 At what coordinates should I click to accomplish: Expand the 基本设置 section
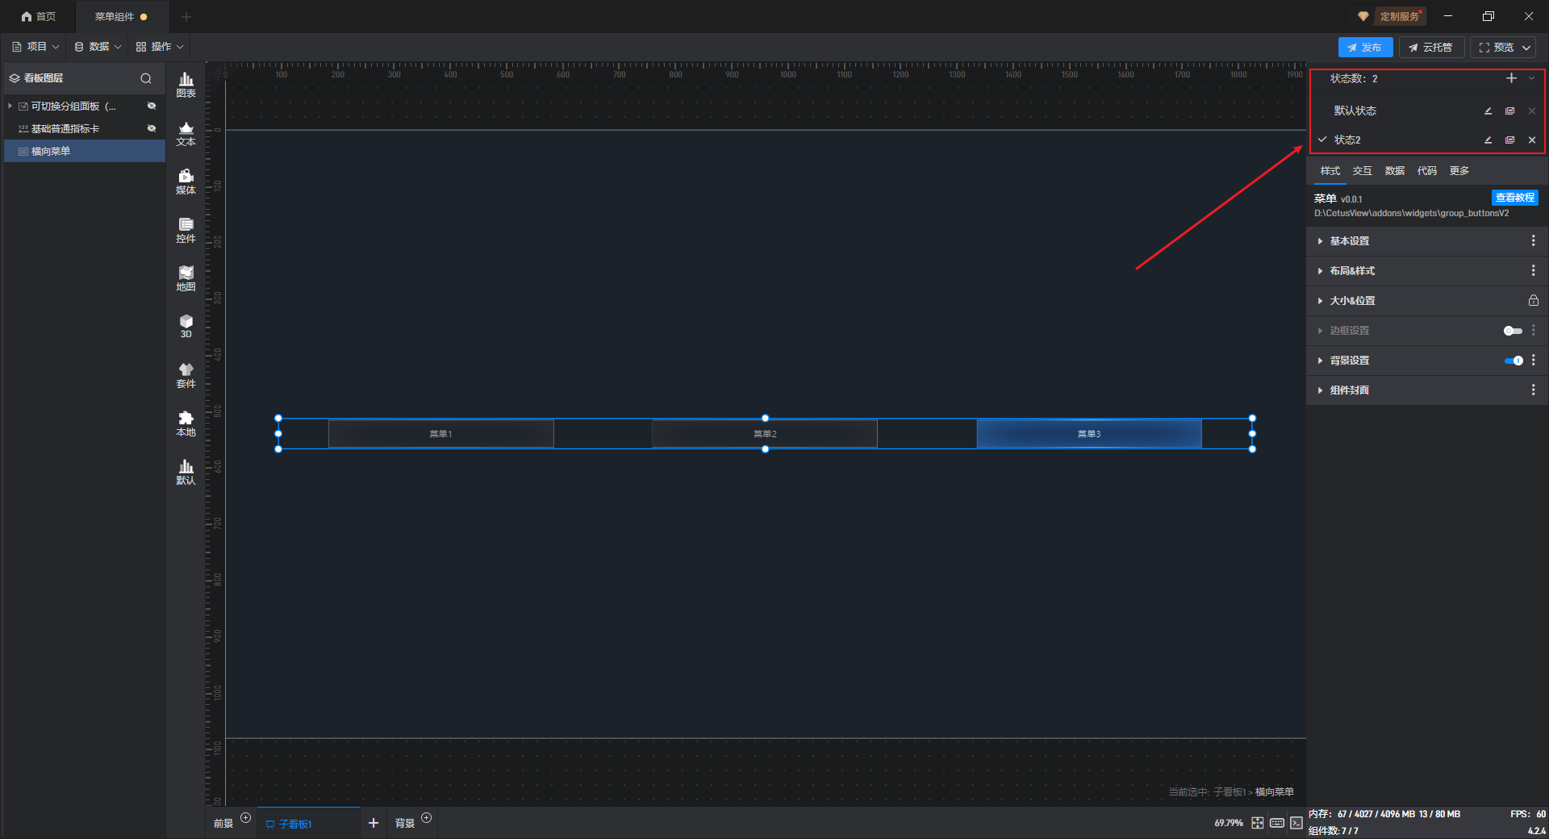(x=1320, y=241)
